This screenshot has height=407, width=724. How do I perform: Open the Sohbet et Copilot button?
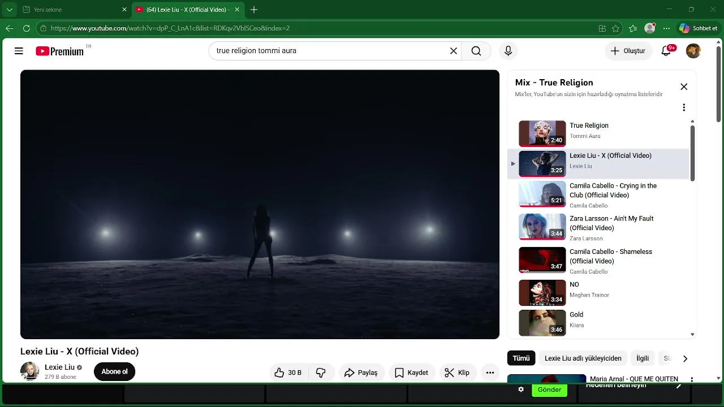pyautogui.click(x=699, y=28)
